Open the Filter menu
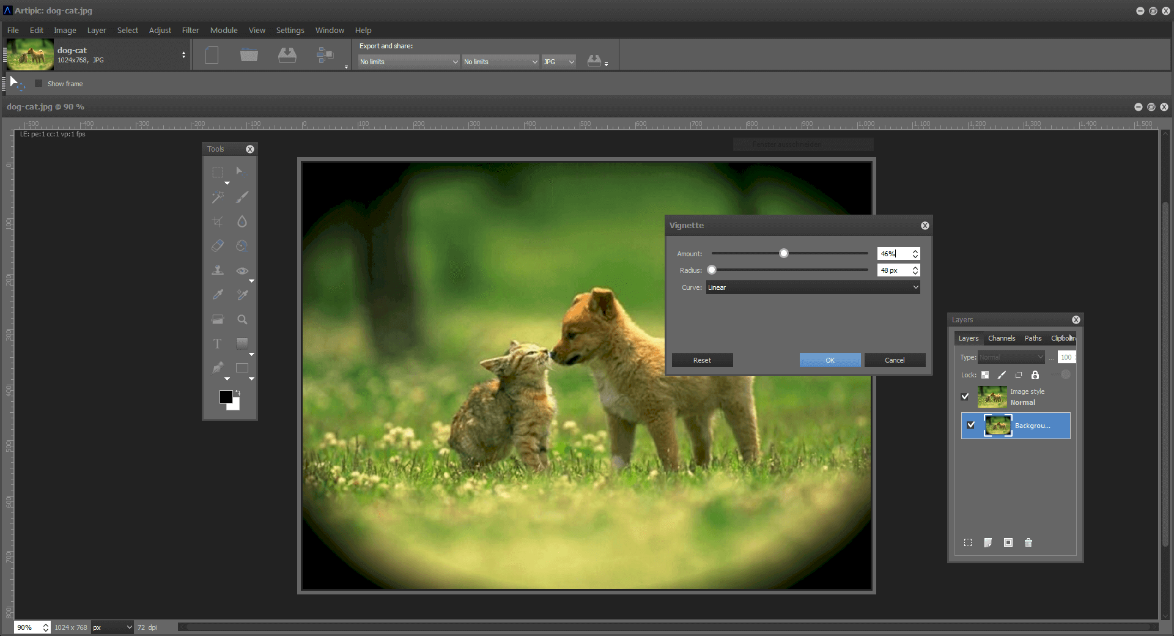Screen dimensions: 1174x636 tap(190, 30)
